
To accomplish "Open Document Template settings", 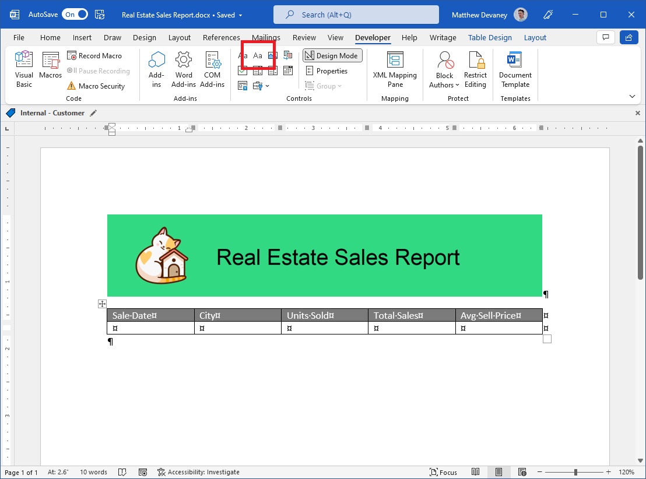I will click(515, 69).
